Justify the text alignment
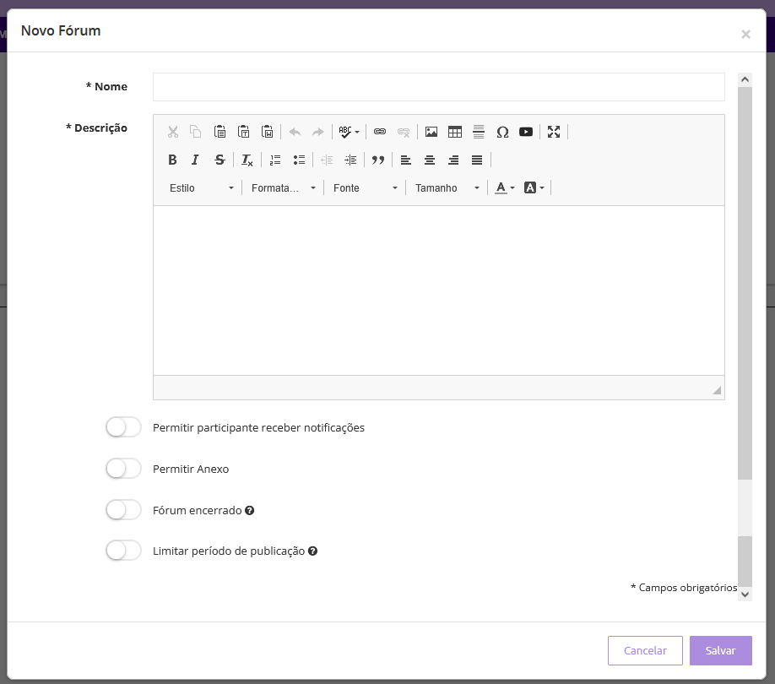 point(477,160)
